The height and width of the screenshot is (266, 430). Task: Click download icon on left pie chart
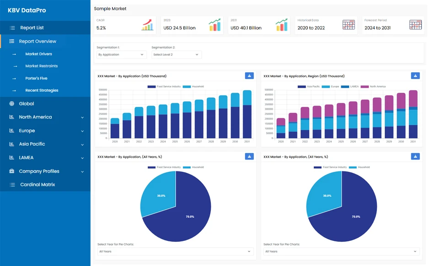pyautogui.click(x=249, y=156)
